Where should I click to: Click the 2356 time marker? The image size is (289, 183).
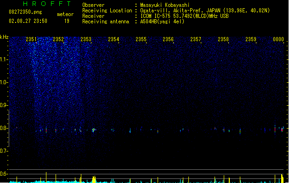[x=168, y=39]
